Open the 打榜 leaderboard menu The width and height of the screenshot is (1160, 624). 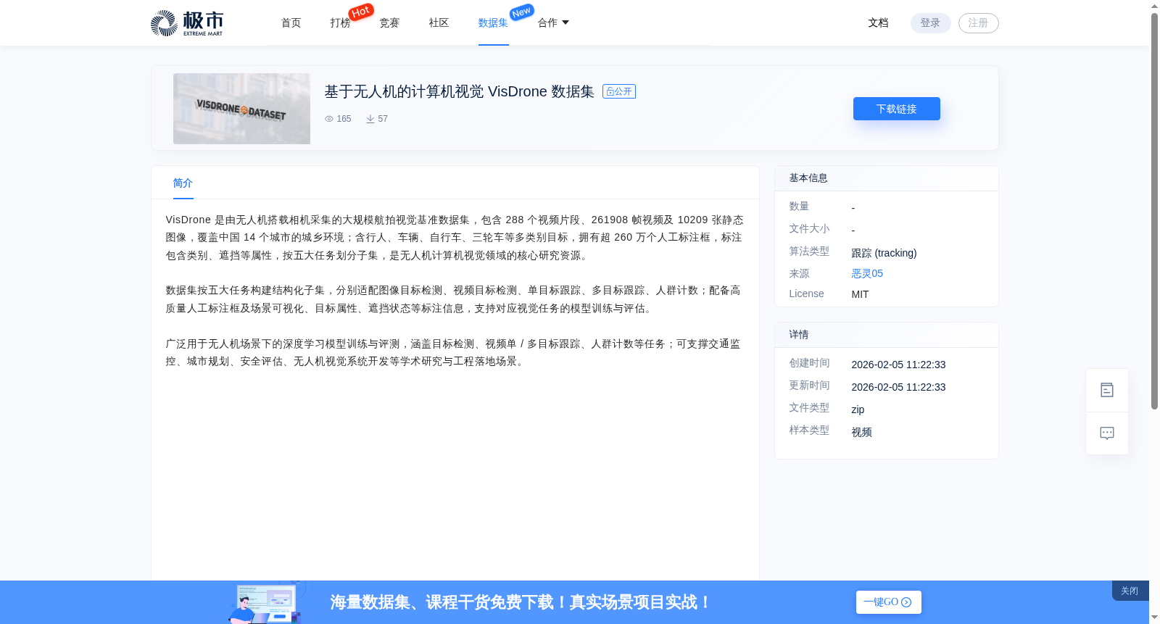point(340,23)
